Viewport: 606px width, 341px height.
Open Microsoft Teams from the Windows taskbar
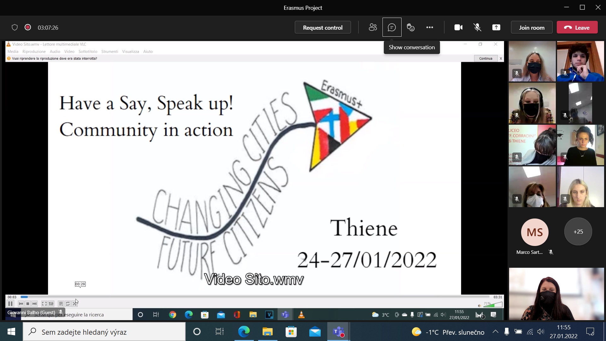click(x=339, y=332)
